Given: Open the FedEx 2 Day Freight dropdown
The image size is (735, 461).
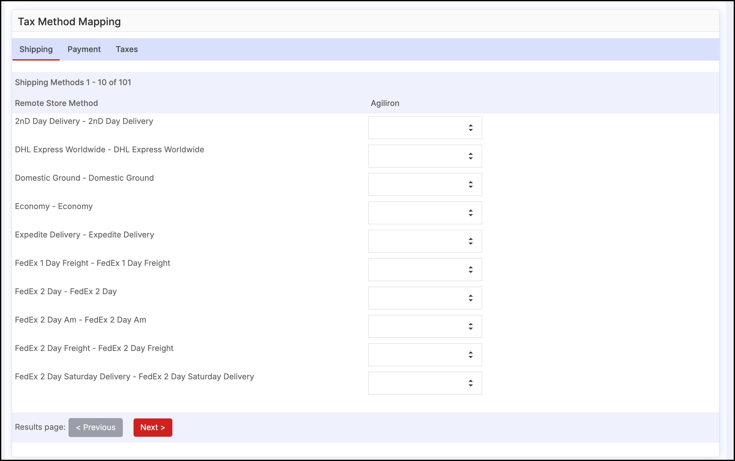Looking at the screenshot, I should (x=425, y=355).
